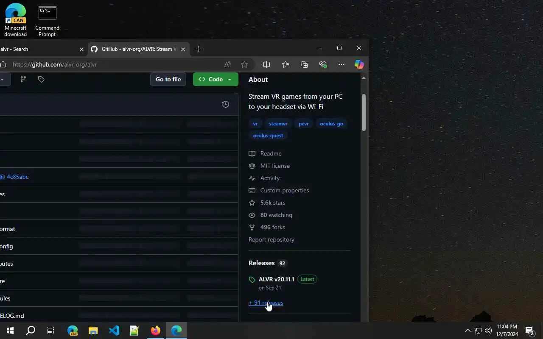Click the Go to file button

click(x=168, y=79)
